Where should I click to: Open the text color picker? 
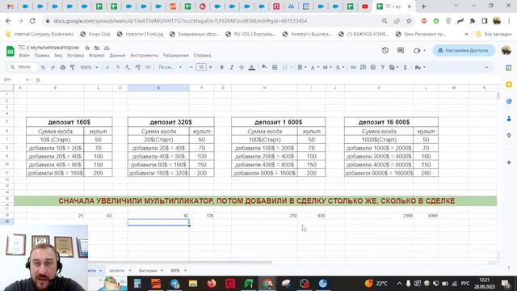click(251, 67)
